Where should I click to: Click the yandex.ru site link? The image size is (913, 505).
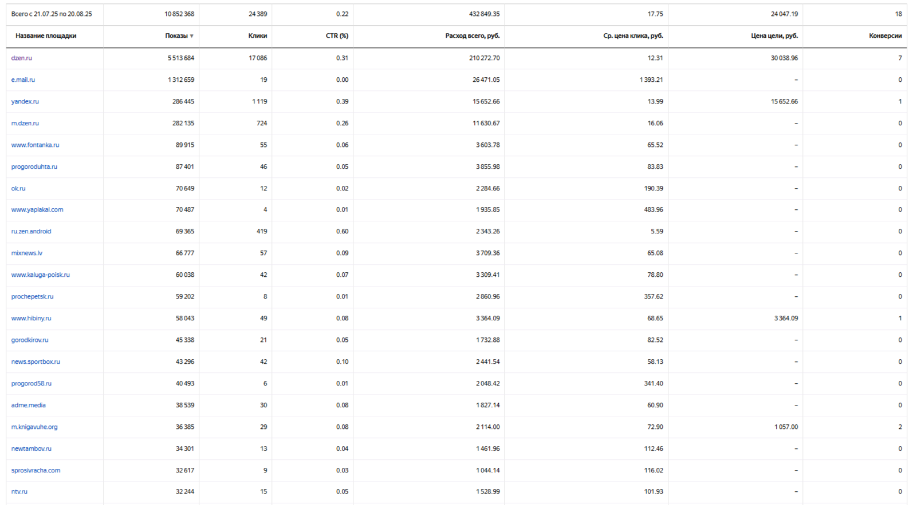click(25, 101)
